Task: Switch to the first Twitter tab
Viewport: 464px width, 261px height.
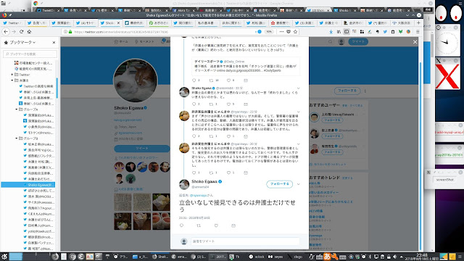Action: pos(12,22)
